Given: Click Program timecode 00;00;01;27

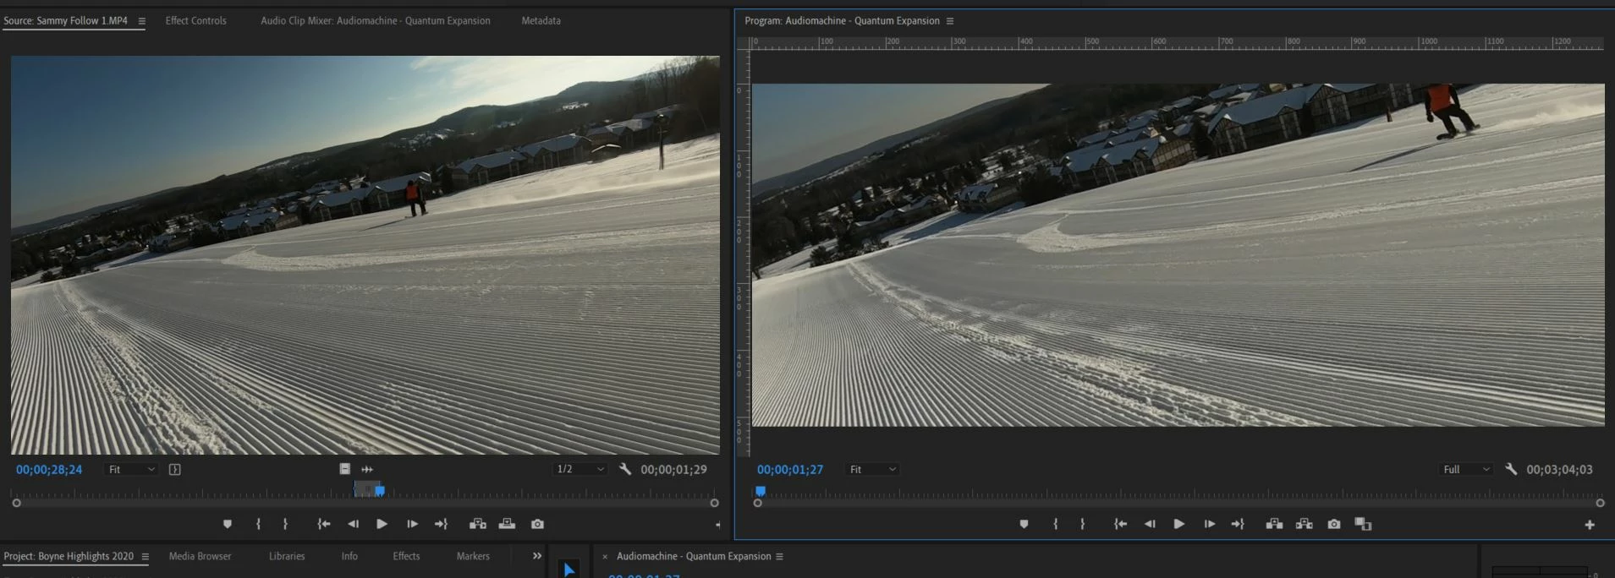Looking at the screenshot, I should [790, 469].
